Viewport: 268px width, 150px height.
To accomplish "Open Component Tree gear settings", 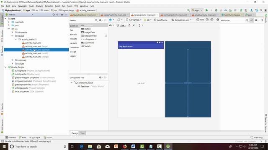I will (100, 77).
